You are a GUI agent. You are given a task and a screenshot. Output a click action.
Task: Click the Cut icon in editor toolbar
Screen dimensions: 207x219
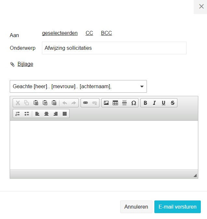tap(18, 103)
